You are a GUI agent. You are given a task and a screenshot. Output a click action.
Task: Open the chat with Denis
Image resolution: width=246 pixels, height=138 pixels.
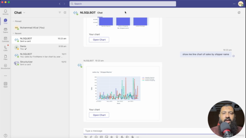click(40, 48)
